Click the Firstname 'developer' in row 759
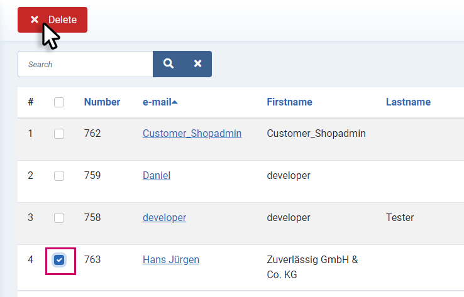The width and height of the screenshot is (464, 297). (289, 176)
